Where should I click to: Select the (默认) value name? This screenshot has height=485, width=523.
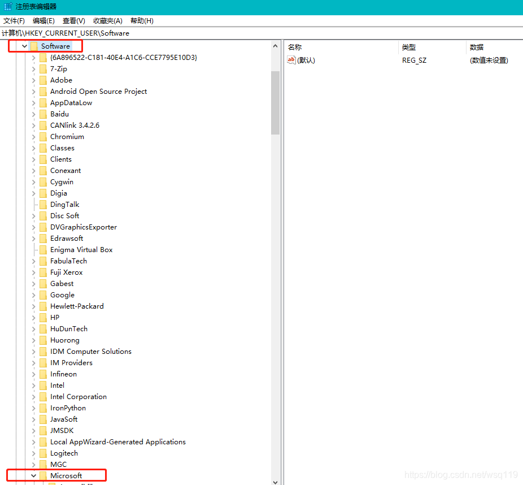pyautogui.click(x=306, y=60)
